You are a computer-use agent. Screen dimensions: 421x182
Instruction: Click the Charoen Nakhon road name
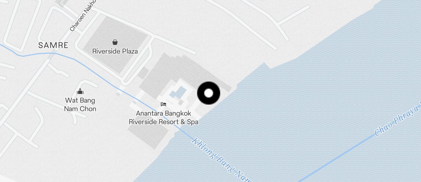click(x=84, y=16)
